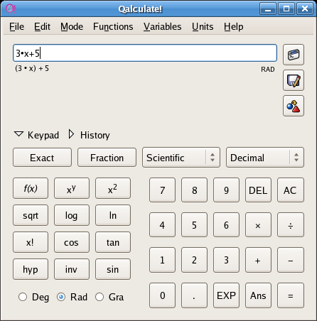Open the Functions menu
Image resolution: width=317 pixels, height=321 pixels.
click(x=113, y=26)
